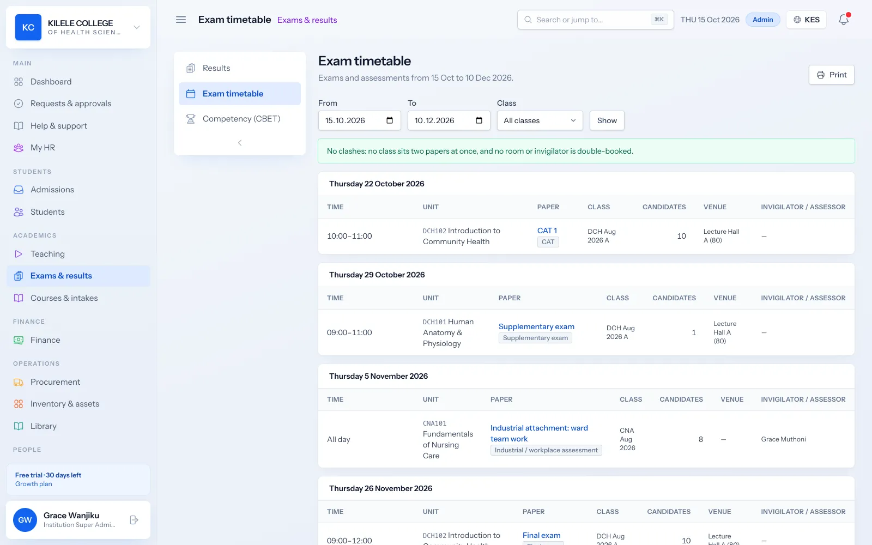Open Grace Wanjiku's user profile card
The image size is (872, 545).
point(78,520)
